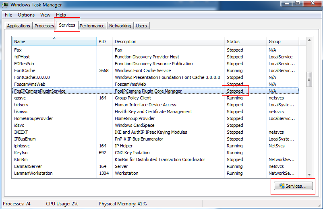Click the Function Discovery Provider Host description
Screen dimensions: 323x209
147,57
